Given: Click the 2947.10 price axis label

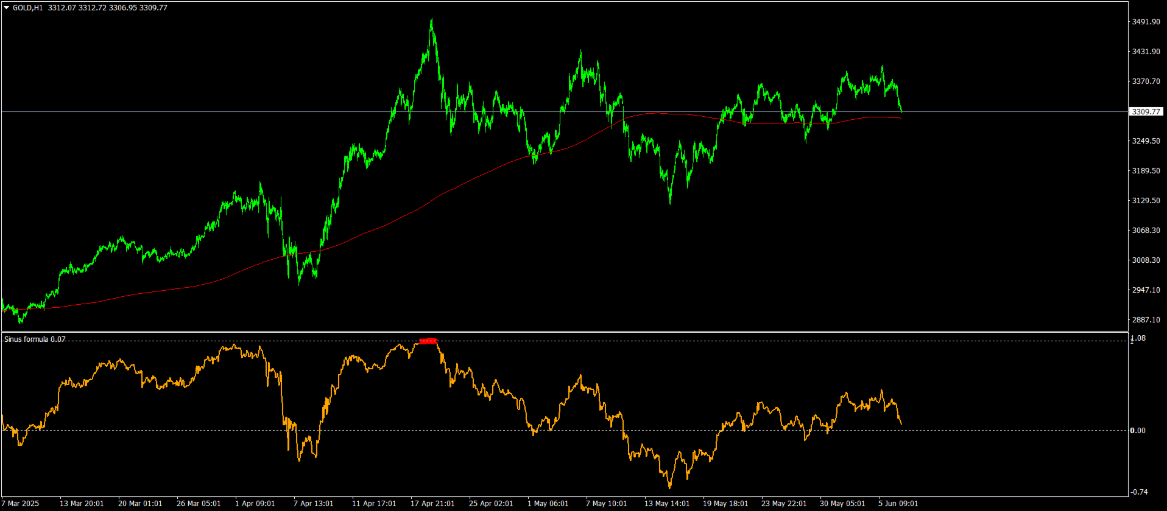Looking at the screenshot, I should (x=1146, y=290).
